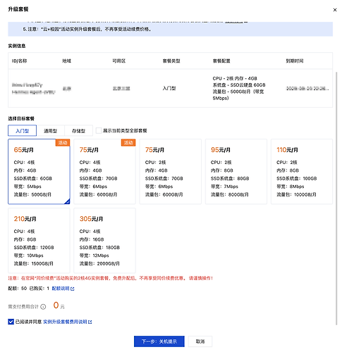The height and width of the screenshot is (352, 342).
Task: Click the external-link icon beside 配额说明
Action: (x=73, y=289)
